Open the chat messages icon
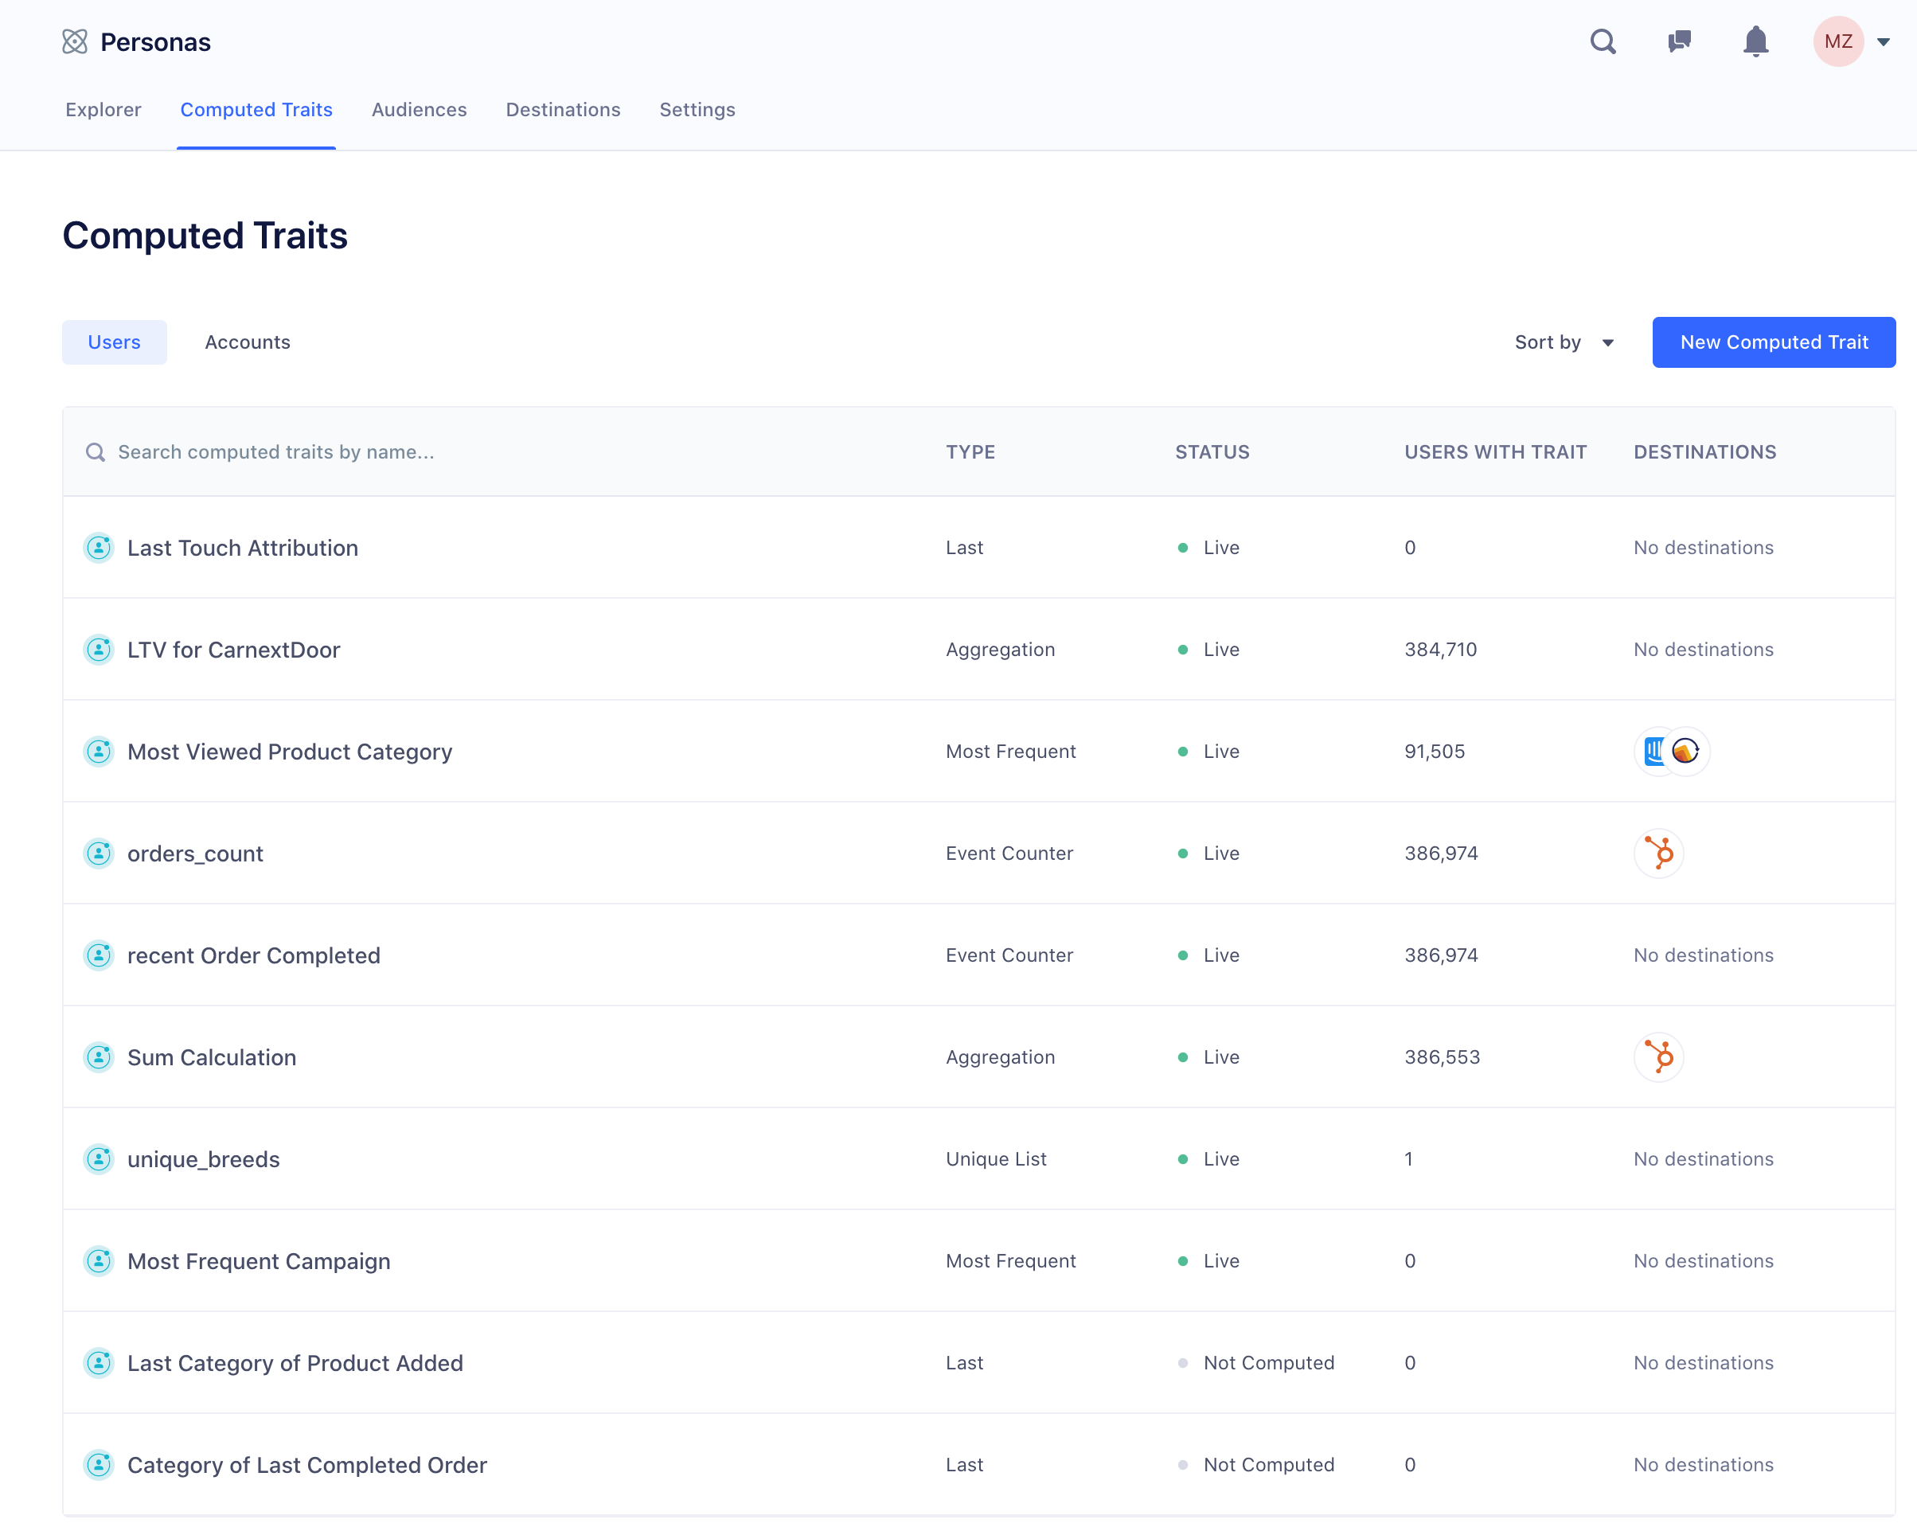The image size is (1917, 1535). 1679,42
